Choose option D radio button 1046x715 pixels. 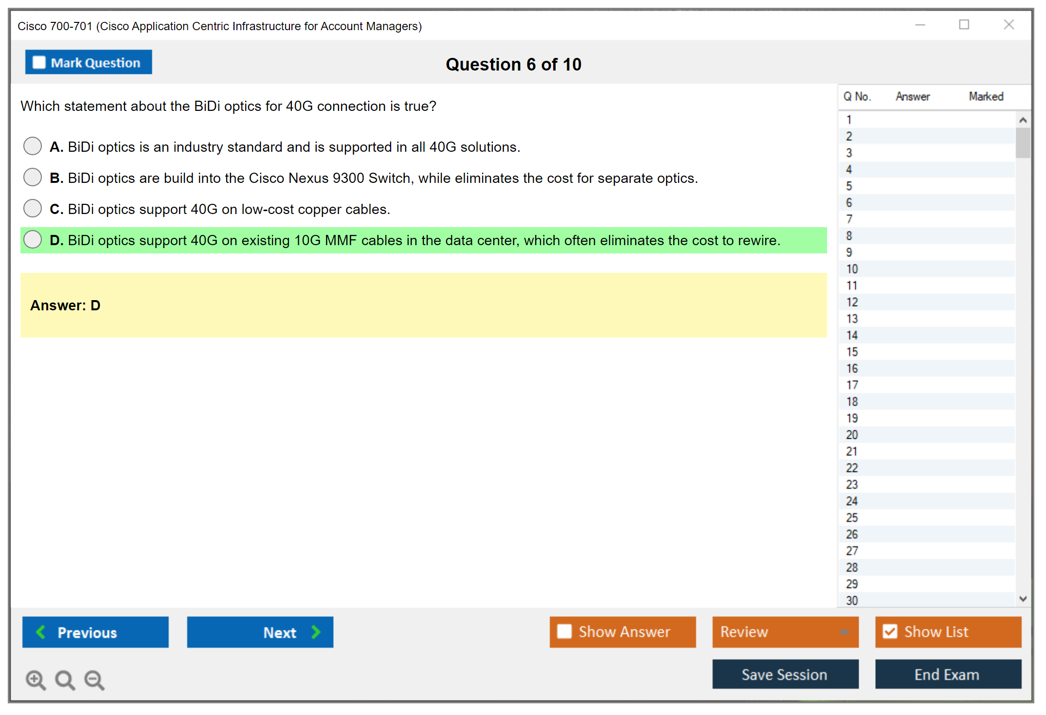pos(33,239)
